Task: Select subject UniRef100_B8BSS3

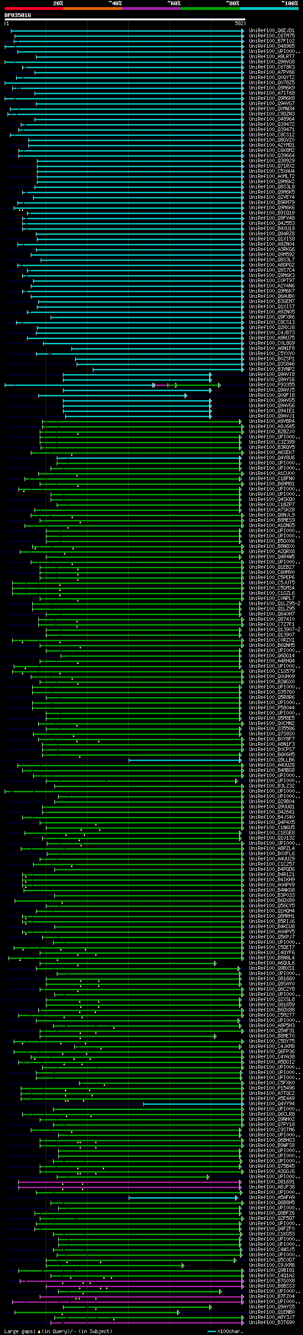Action: coord(272,1286)
